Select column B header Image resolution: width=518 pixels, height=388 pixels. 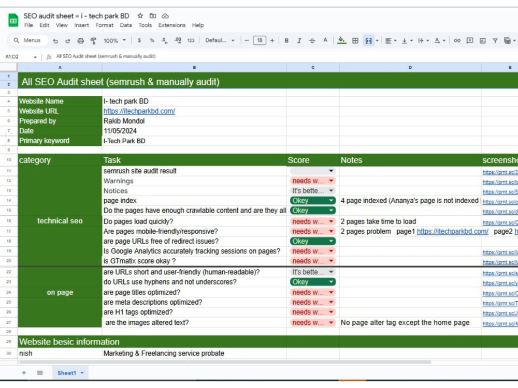pyautogui.click(x=194, y=67)
